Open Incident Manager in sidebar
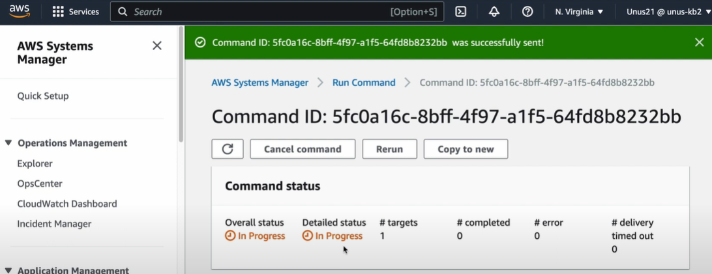712x274 pixels. click(54, 224)
